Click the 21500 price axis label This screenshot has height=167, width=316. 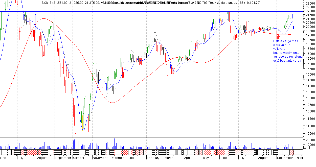[x=310, y=15]
